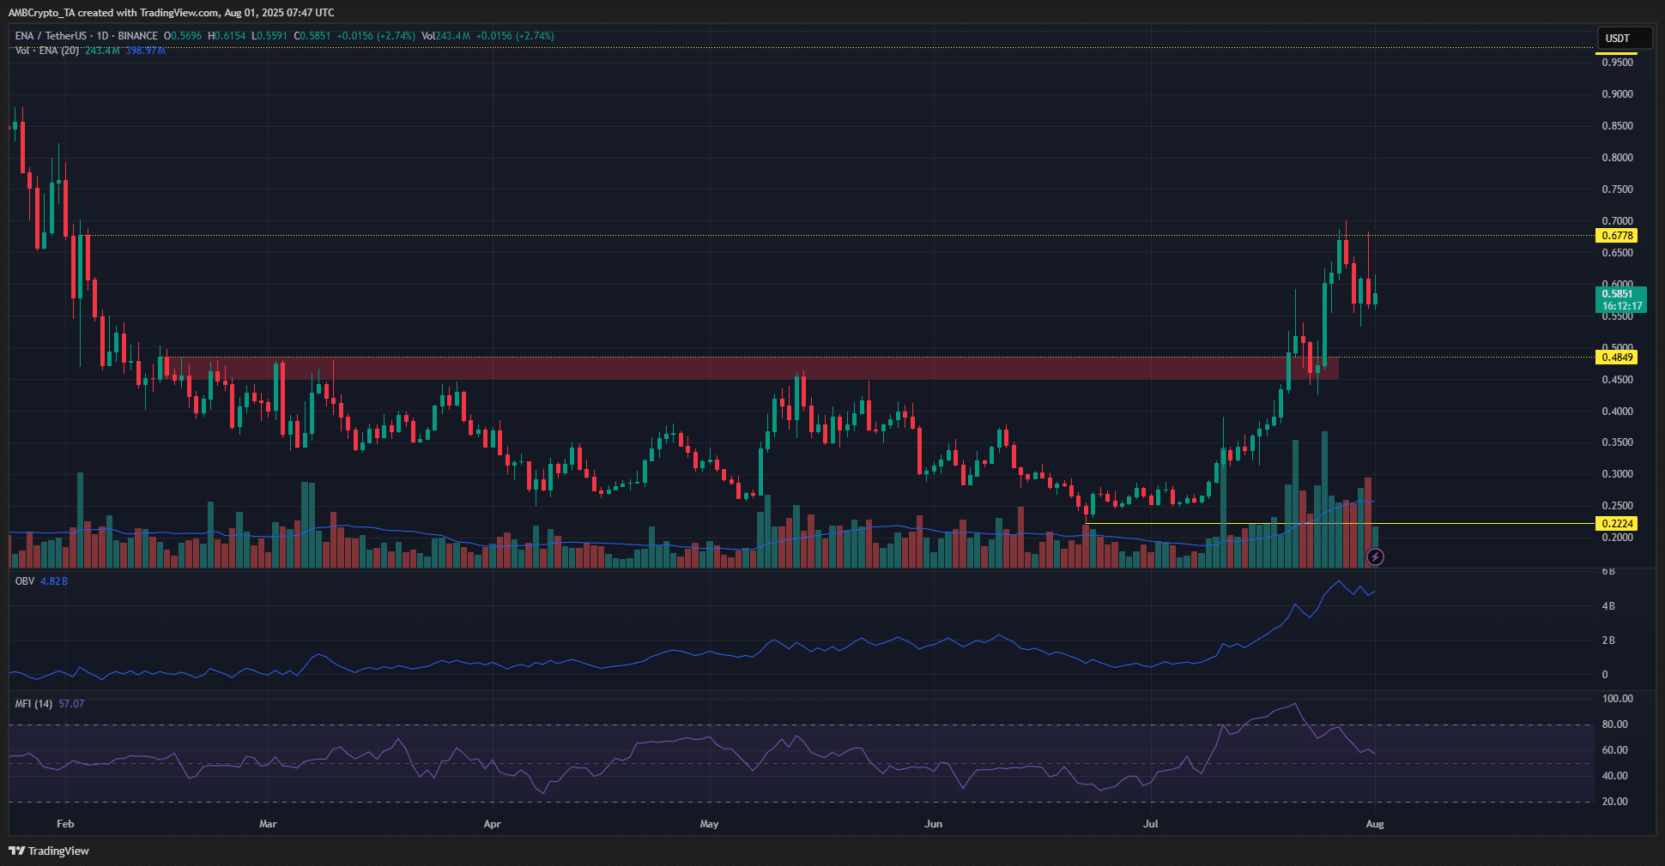Click the MFI 80.00 scale level
The width and height of the screenshot is (1665, 866).
pos(1614,725)
